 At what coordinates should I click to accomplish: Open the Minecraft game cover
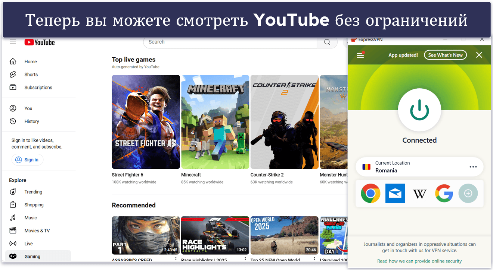[x=215, y=122]
